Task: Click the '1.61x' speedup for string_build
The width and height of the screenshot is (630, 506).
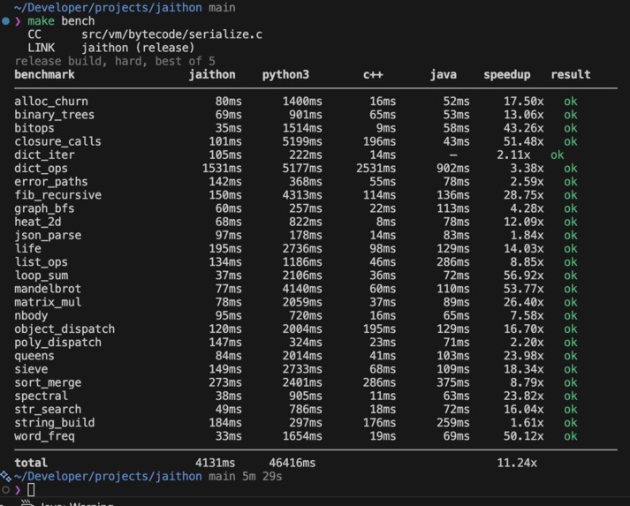Action: (527, 422)
